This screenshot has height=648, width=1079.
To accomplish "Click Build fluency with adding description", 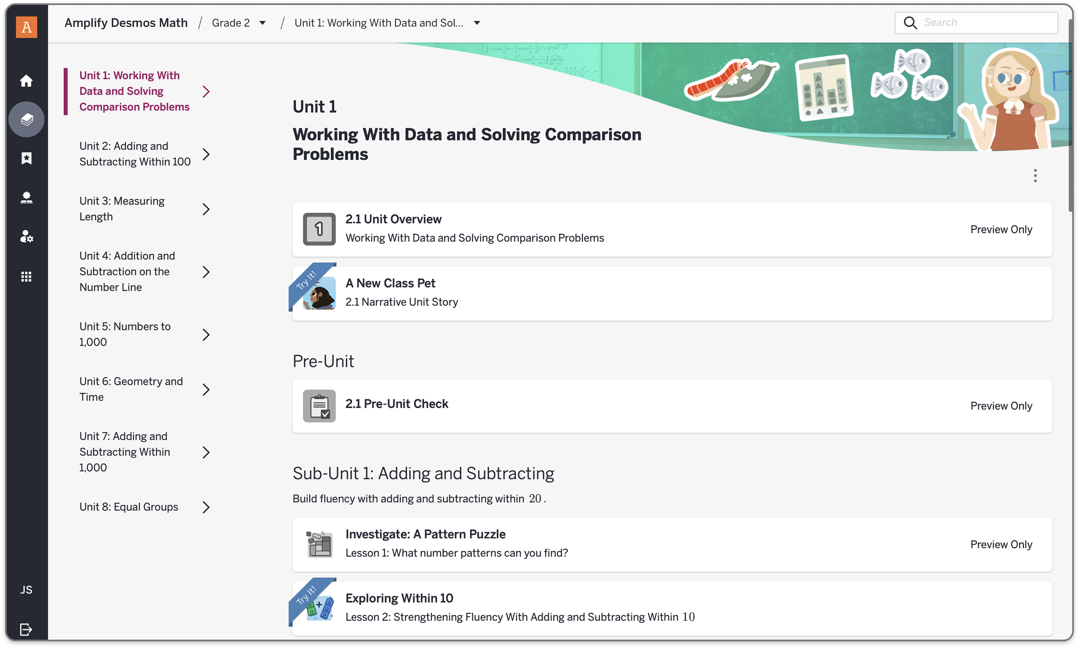I will 419,499.
